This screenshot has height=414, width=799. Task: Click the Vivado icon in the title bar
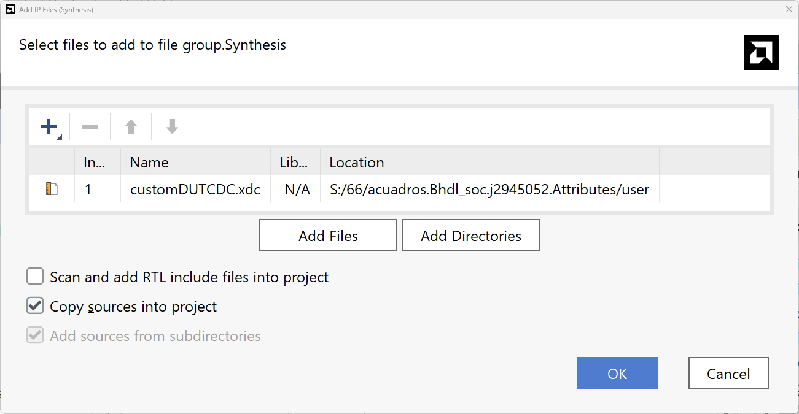pos(9,9)
